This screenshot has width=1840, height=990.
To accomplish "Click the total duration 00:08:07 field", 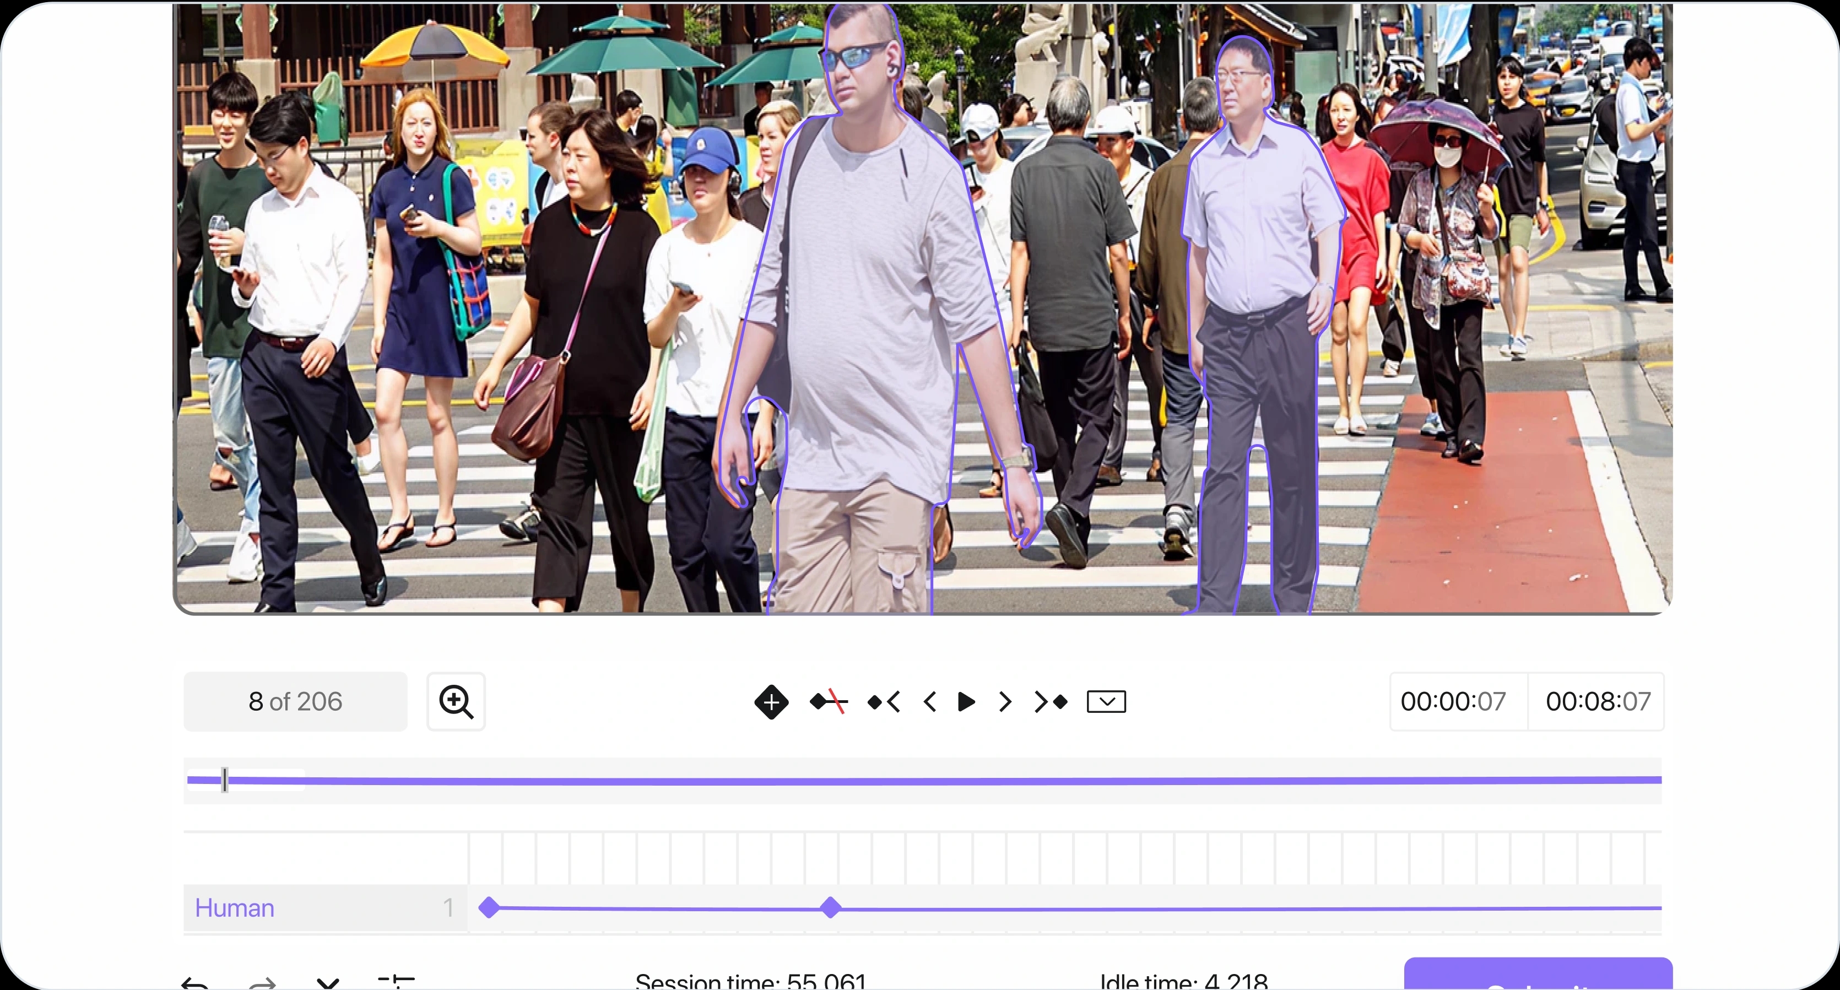I will pos(1598,701).
